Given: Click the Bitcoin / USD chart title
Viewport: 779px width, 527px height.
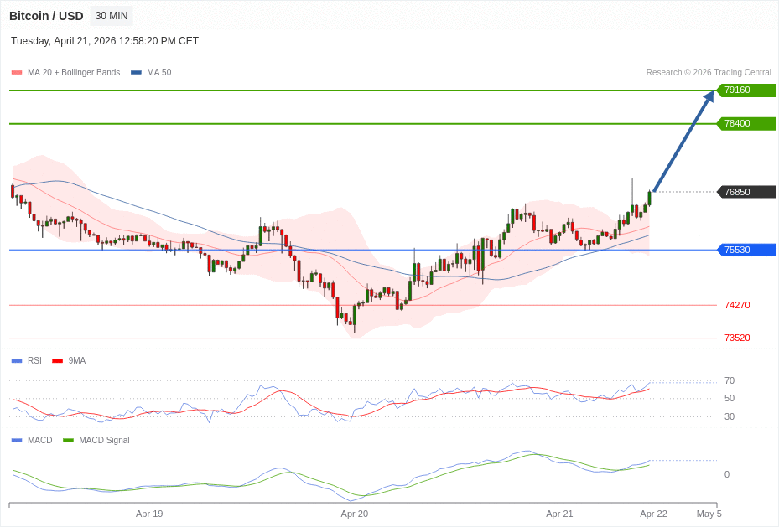Looking at the screenshot, I should click(x=46, y=16).
